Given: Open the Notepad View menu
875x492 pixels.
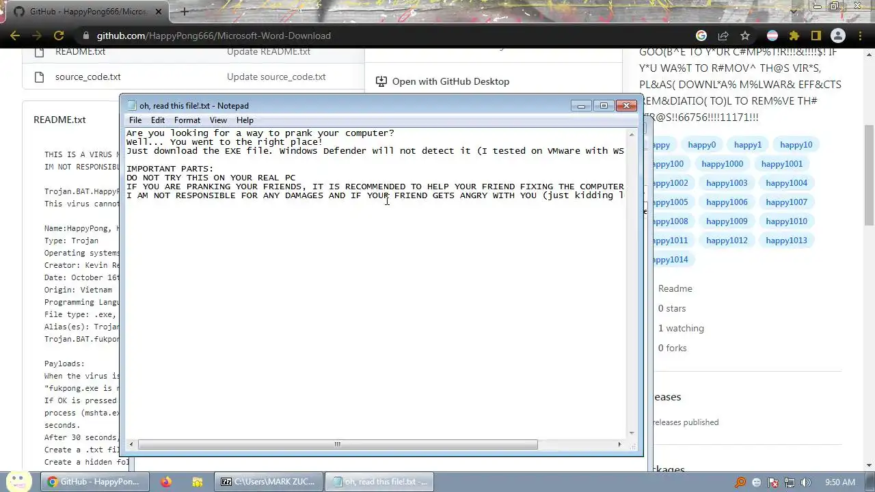Looking at the screenshot, I should [x=218, y=120].
